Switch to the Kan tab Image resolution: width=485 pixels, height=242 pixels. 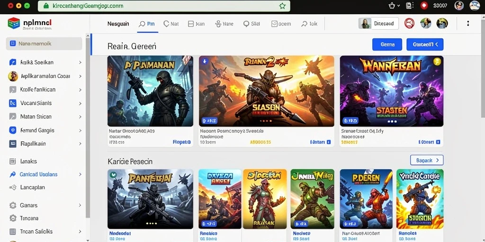pos(196,24)
